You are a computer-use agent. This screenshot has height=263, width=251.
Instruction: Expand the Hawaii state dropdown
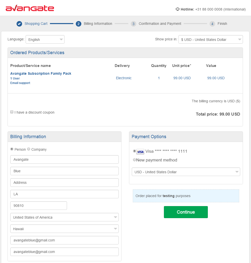[65, 229]
